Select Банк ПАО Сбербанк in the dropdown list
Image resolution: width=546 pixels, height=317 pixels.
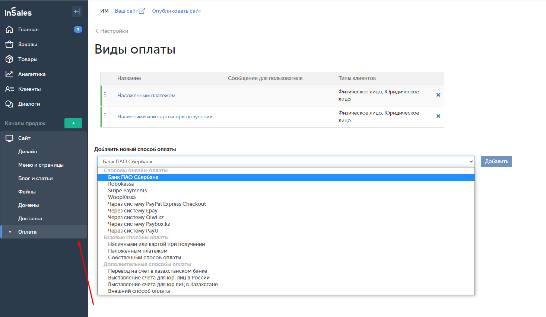pos(286,177)
